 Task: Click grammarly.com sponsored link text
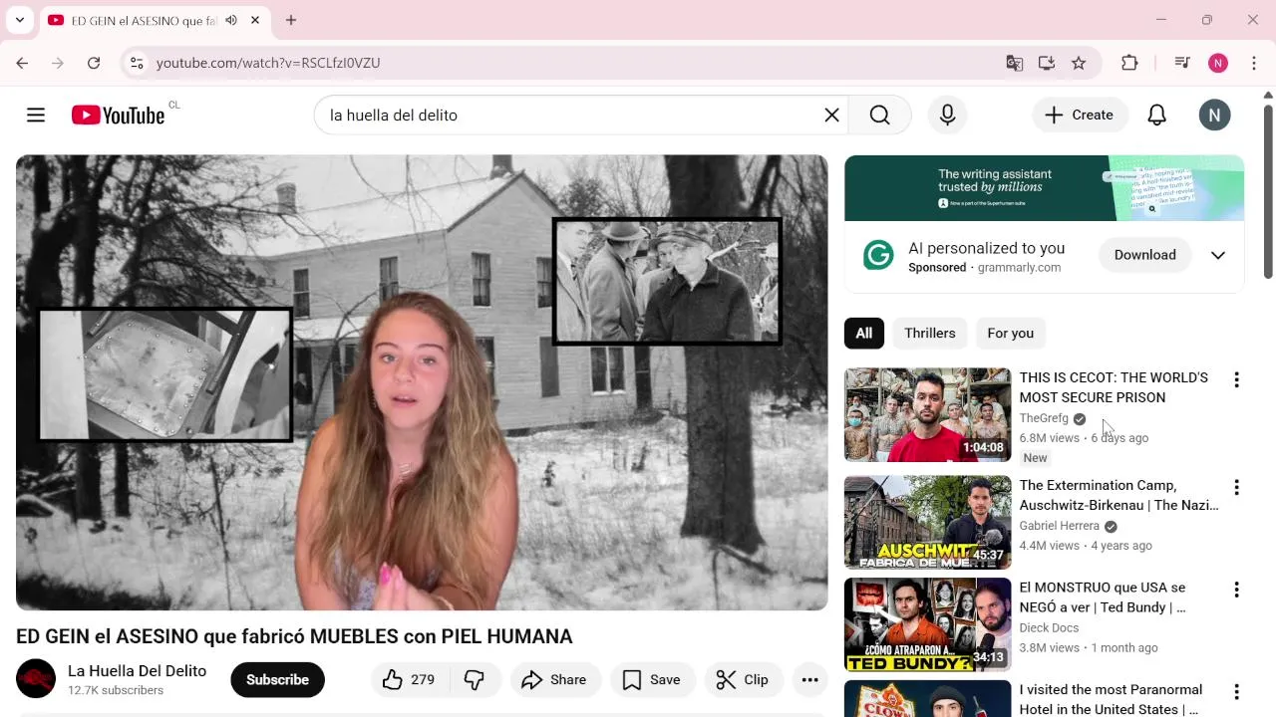click(x=1019, y=268)
